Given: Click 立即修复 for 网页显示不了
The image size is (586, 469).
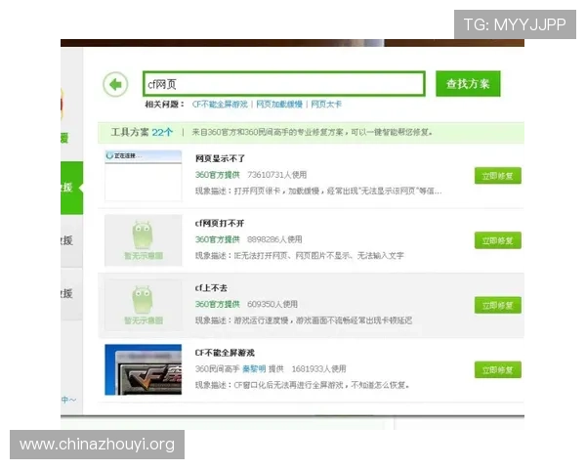Looking at the screenshot, I should click(x=498, y=176).
